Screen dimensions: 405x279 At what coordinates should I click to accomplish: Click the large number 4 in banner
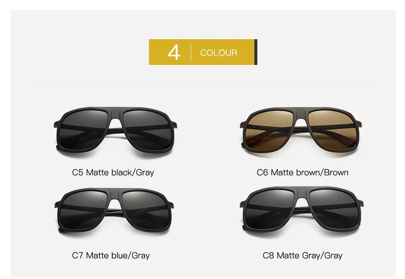click(174, 52)
